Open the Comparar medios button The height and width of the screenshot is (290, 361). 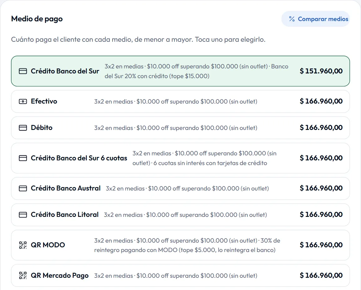coord(315,19)
